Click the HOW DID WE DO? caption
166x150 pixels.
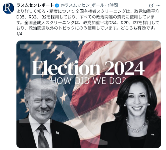pos(88,81)
